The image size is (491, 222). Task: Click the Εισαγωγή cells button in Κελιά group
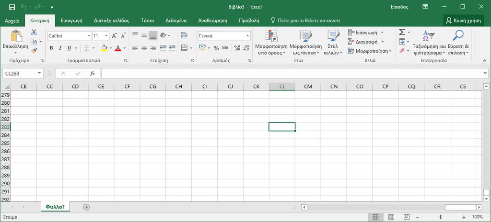tap(363, 32)
